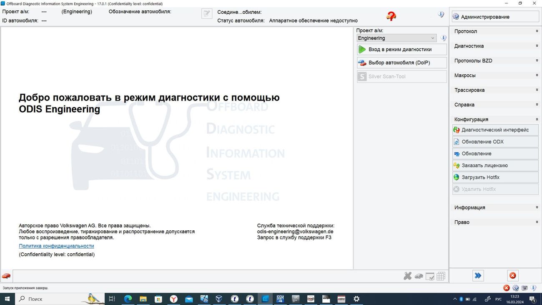Start Вход в режим диагностики
This screenshot has height=305, width=542.
point(402,49)
